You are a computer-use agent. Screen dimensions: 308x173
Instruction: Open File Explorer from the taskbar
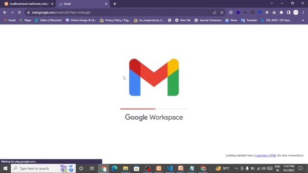click(x=126, y=168)
